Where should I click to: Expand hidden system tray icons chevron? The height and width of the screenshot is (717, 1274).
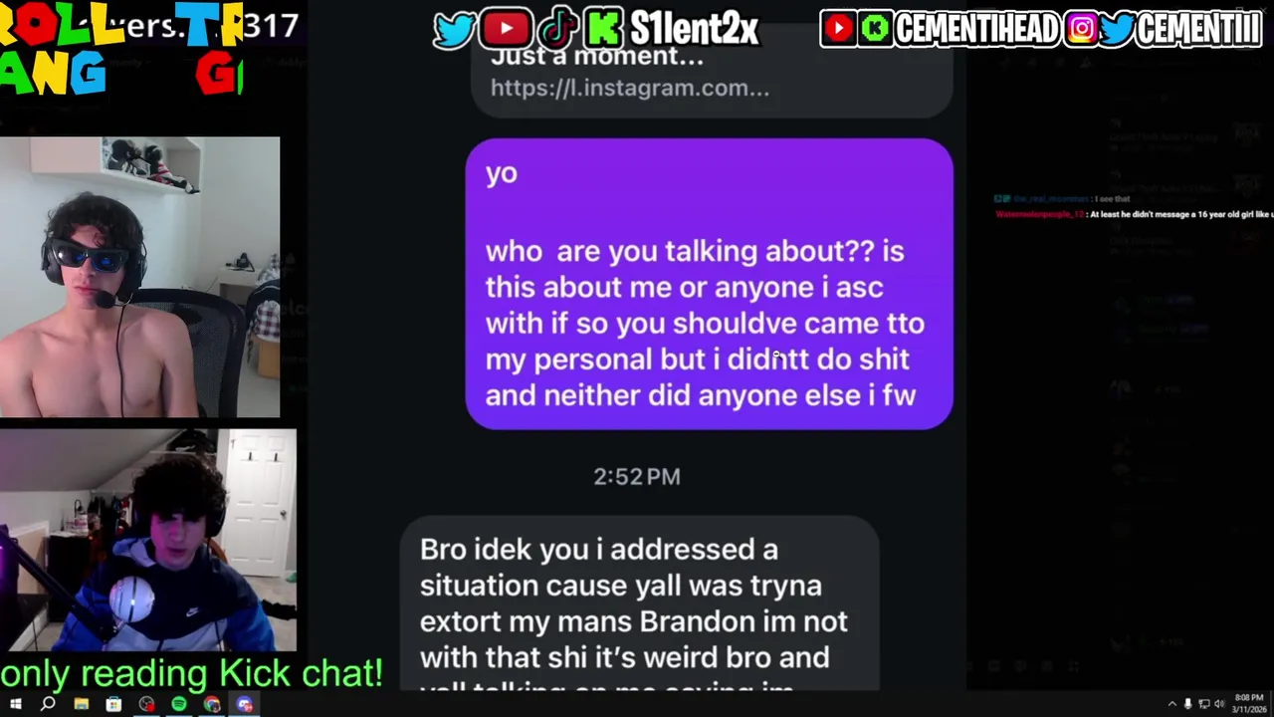(1171, 704)
